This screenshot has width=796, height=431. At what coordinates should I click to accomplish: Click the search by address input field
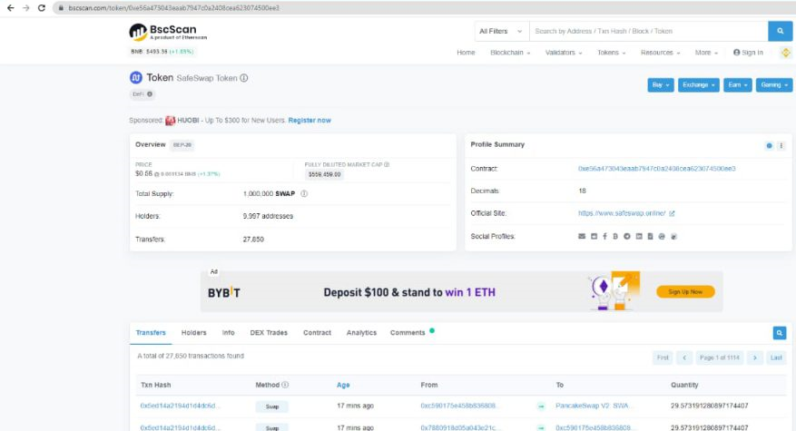[x=648, y=31]
